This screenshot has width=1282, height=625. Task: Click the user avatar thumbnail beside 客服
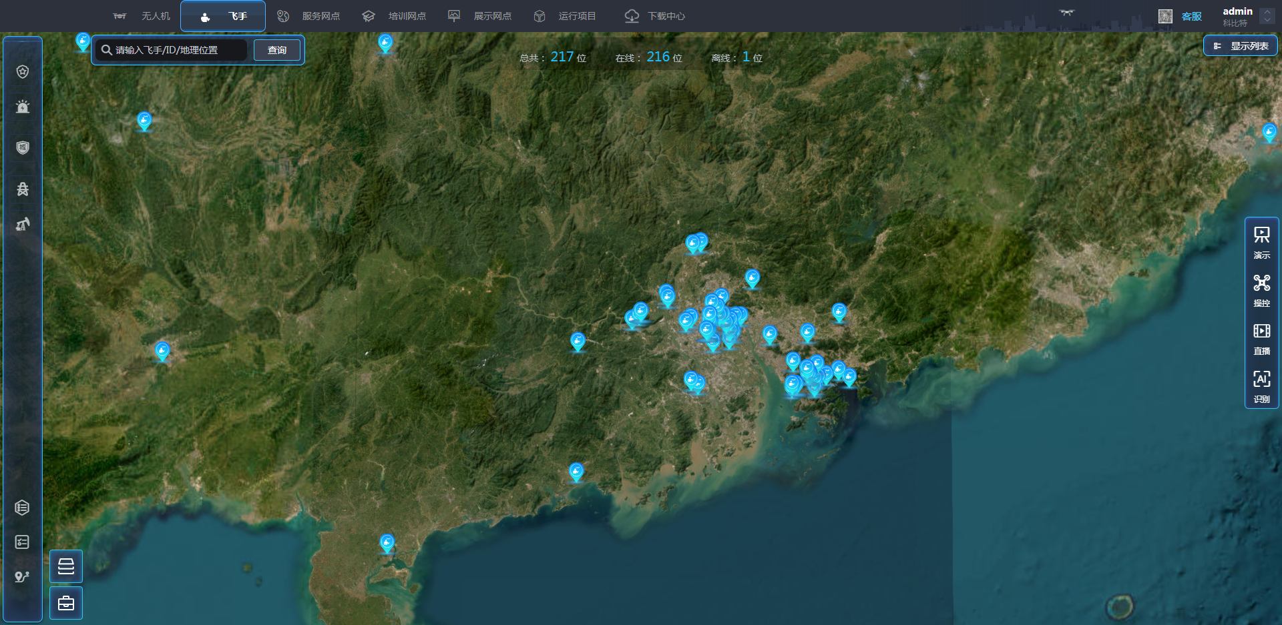click(x=1165, y=17)
